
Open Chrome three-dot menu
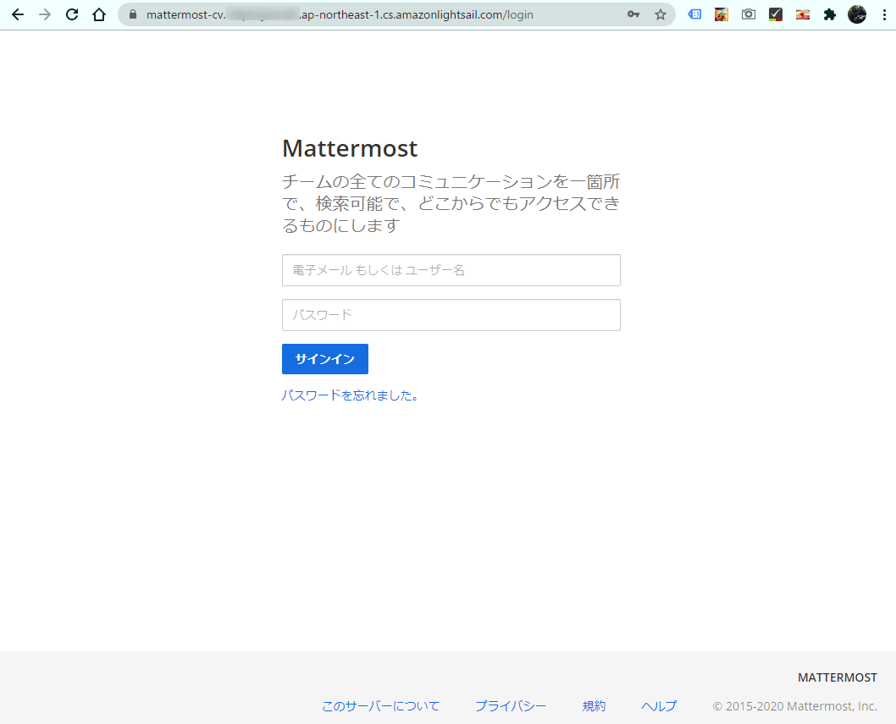tap(884, 14)
